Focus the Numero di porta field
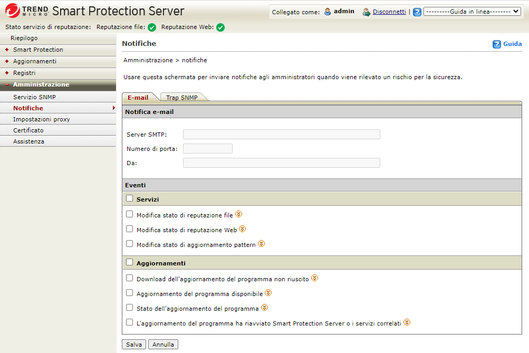Image resolution: width=529 pixels, height=353 pixels. [207, 149]
